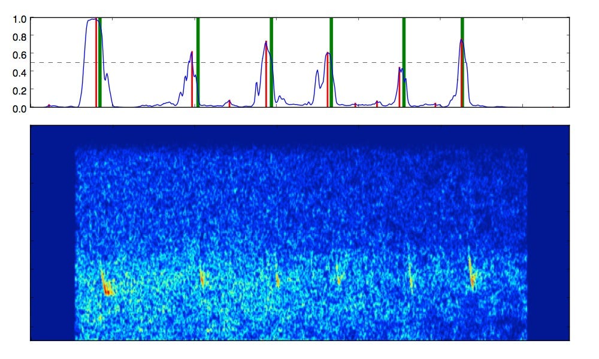599x359 pixels.
Task: Select the third green marker bar from left
Action: click(x=271, y=62)
